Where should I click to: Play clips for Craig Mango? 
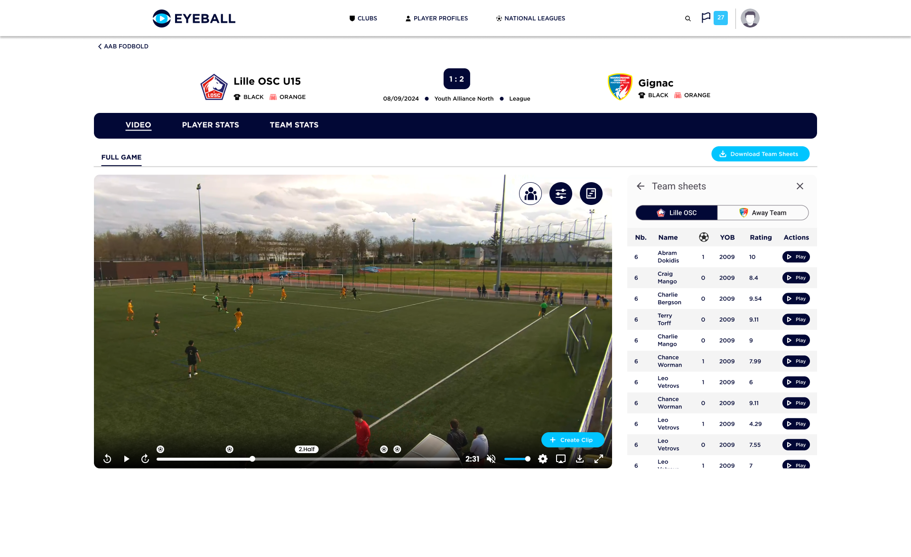796,278
